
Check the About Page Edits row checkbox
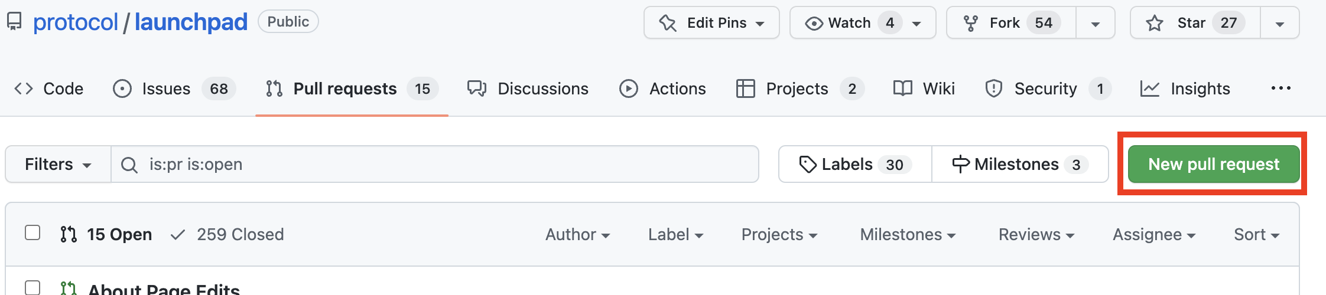(32, 287)
